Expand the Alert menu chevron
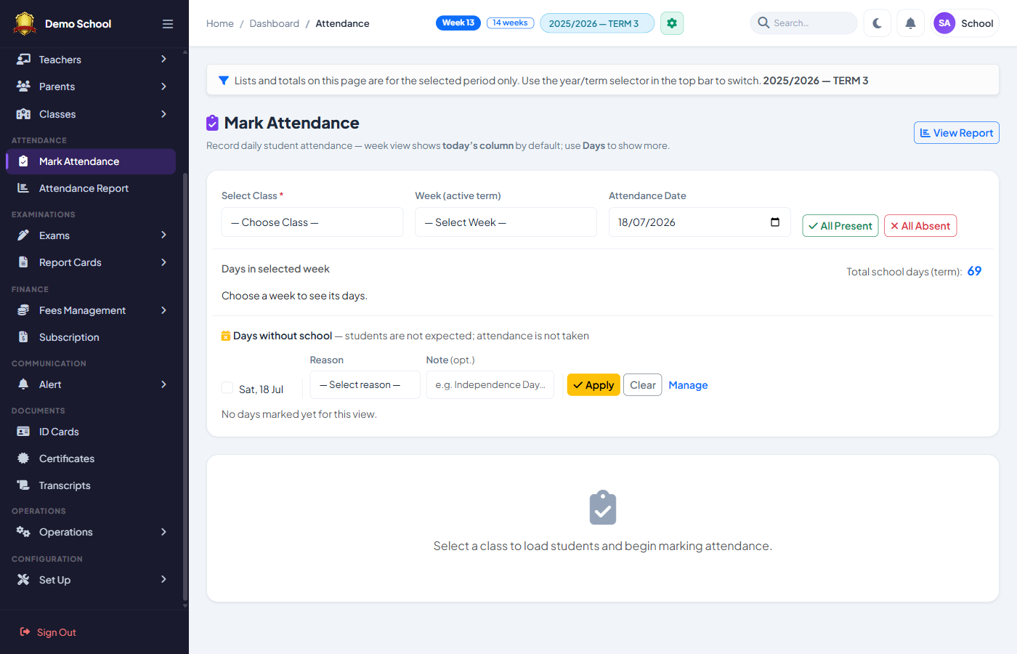1017x654 pixels. pos(164,384)
